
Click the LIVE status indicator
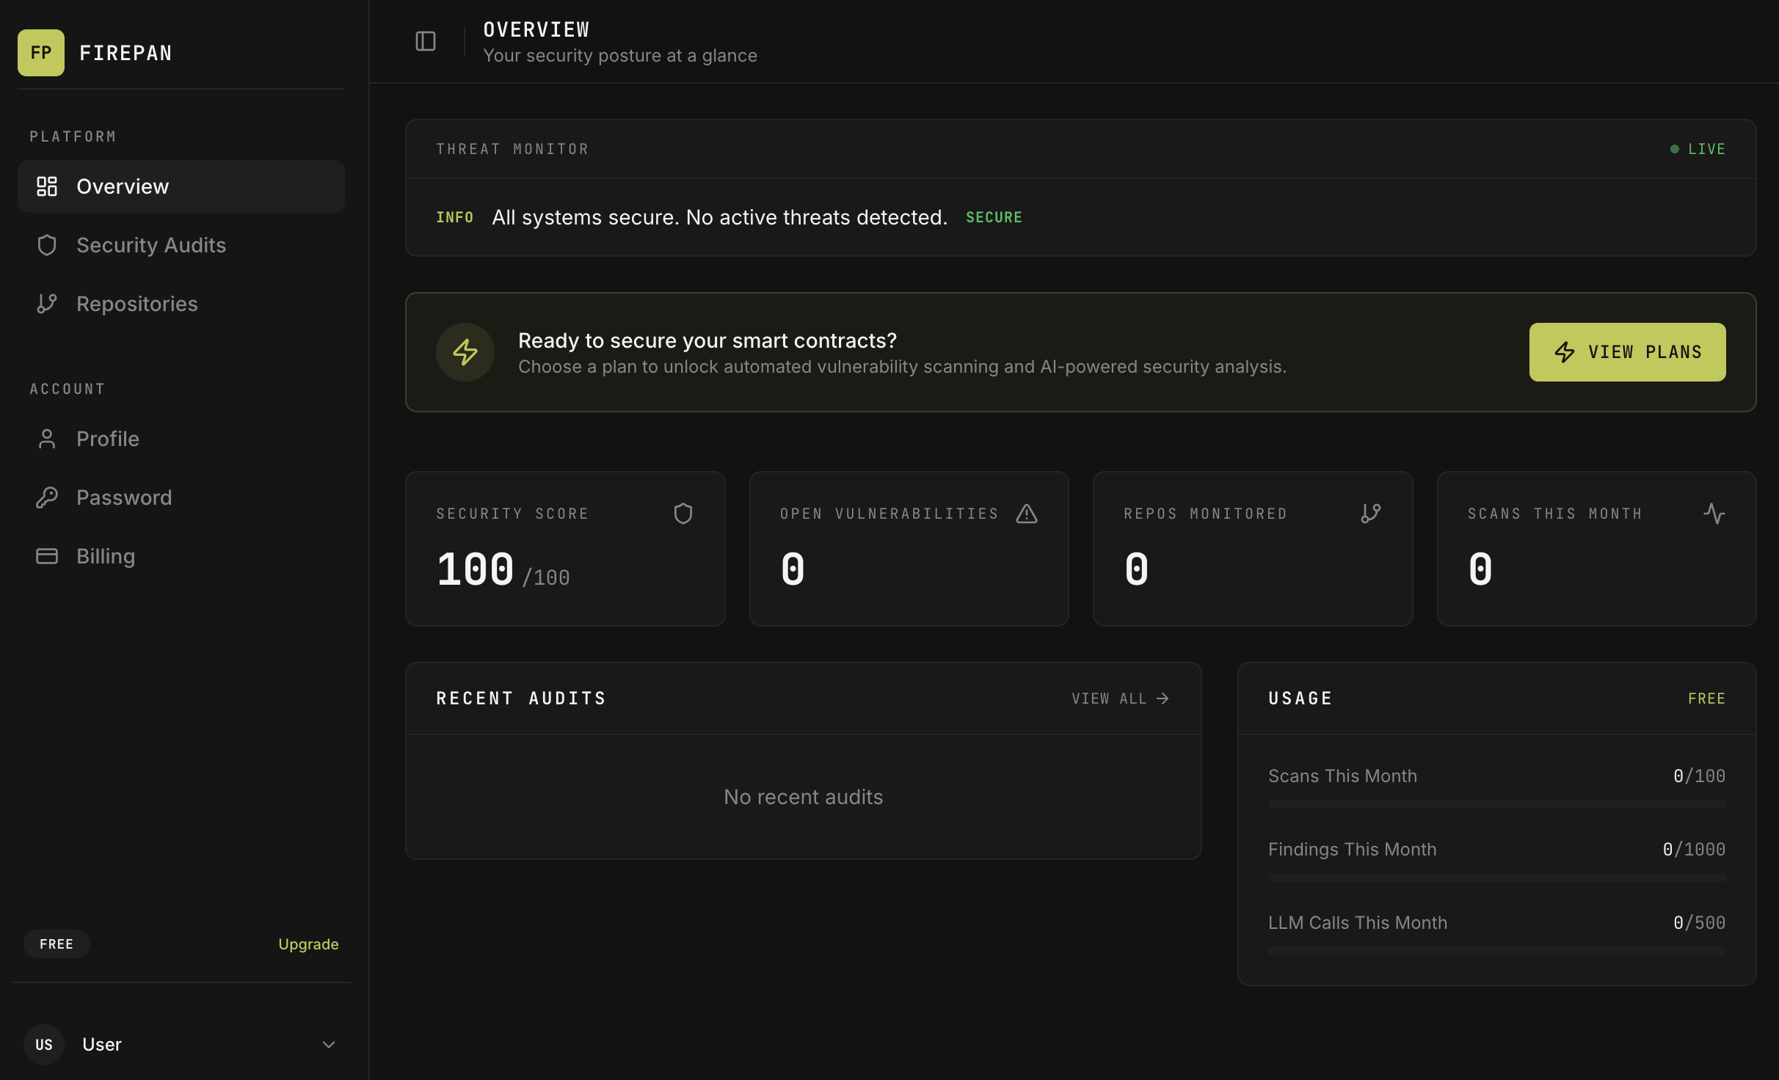(x=1698, y=148)
